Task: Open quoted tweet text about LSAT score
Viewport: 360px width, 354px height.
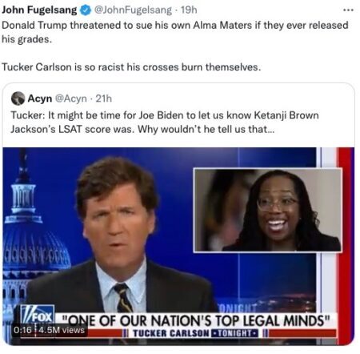Action: [165, 123]
